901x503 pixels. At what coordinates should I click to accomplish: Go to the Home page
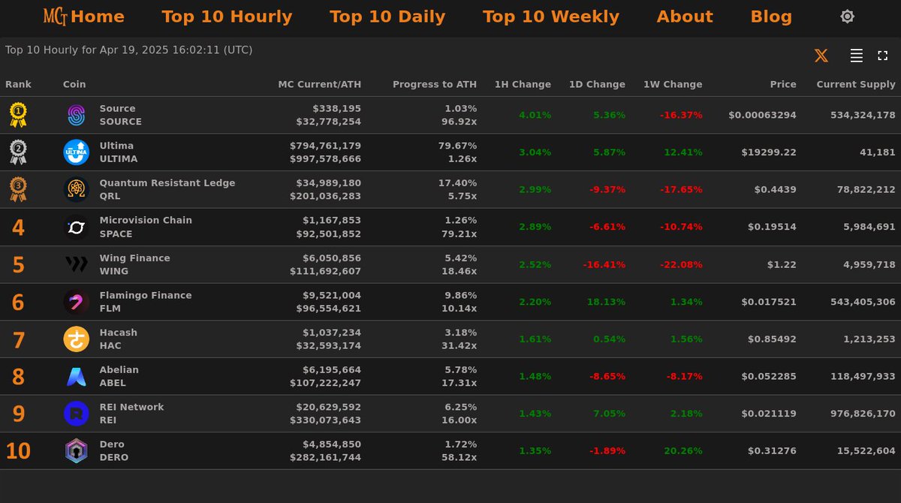point(98,17)
